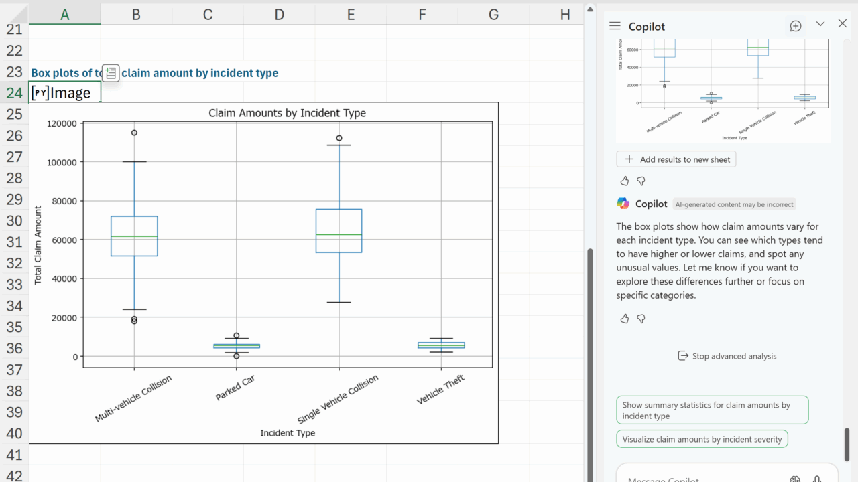Open the floating paste options icon near row 23
Image resolution: width=858 pixels, height=482 pixels.
click(x=111, y=73)
